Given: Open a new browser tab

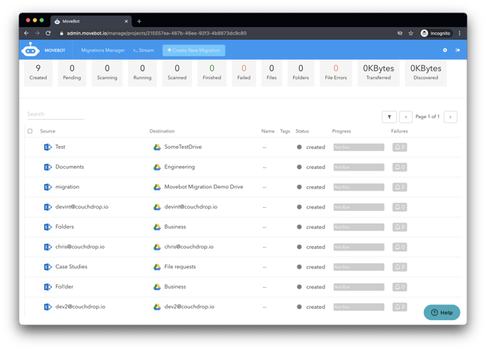Looking at the screenshot, I should pyautogui.click(x=139, y=21).
